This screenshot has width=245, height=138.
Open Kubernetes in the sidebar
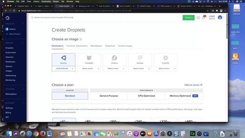pyautogui.click(x=11, y=53)
